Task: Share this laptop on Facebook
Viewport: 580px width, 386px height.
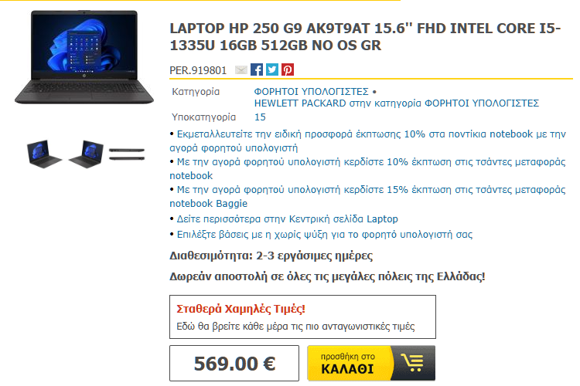Action: click(257, 69)
